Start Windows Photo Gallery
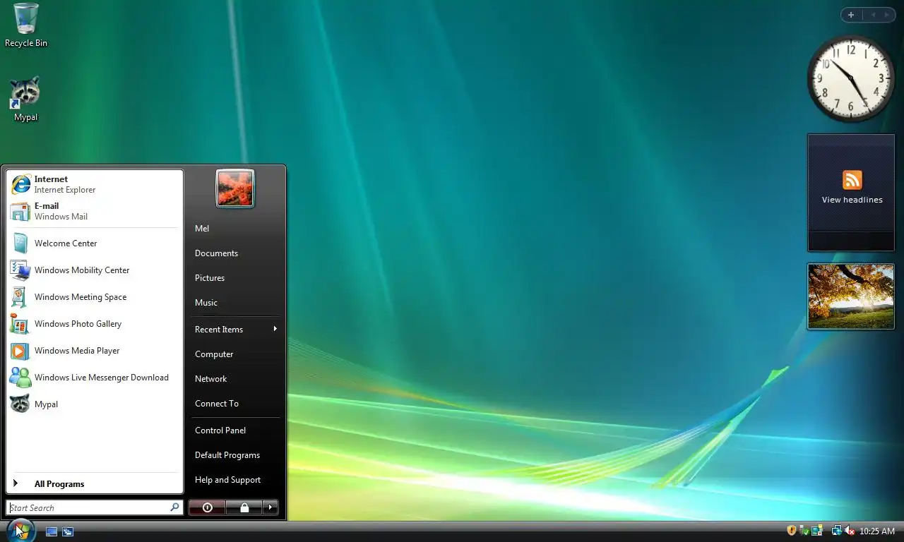This screenshot has height=542, width=904. coord(95,324)
